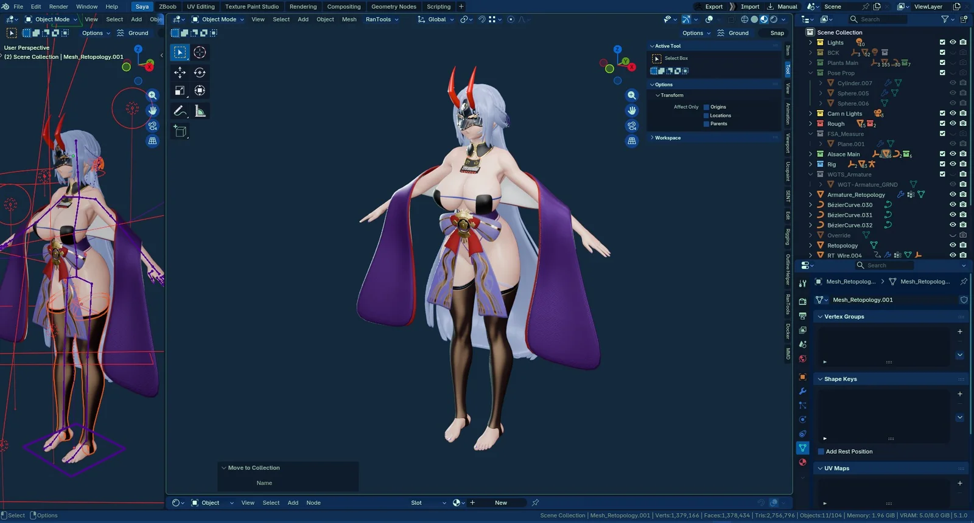
Task: Uncheck the Lights collection exclude checkbox
Action: pos(942,43)
